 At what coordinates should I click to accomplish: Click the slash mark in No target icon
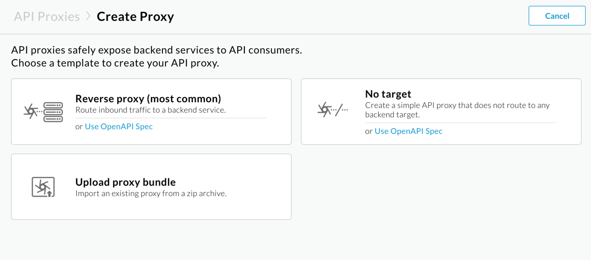click(339, 110)
